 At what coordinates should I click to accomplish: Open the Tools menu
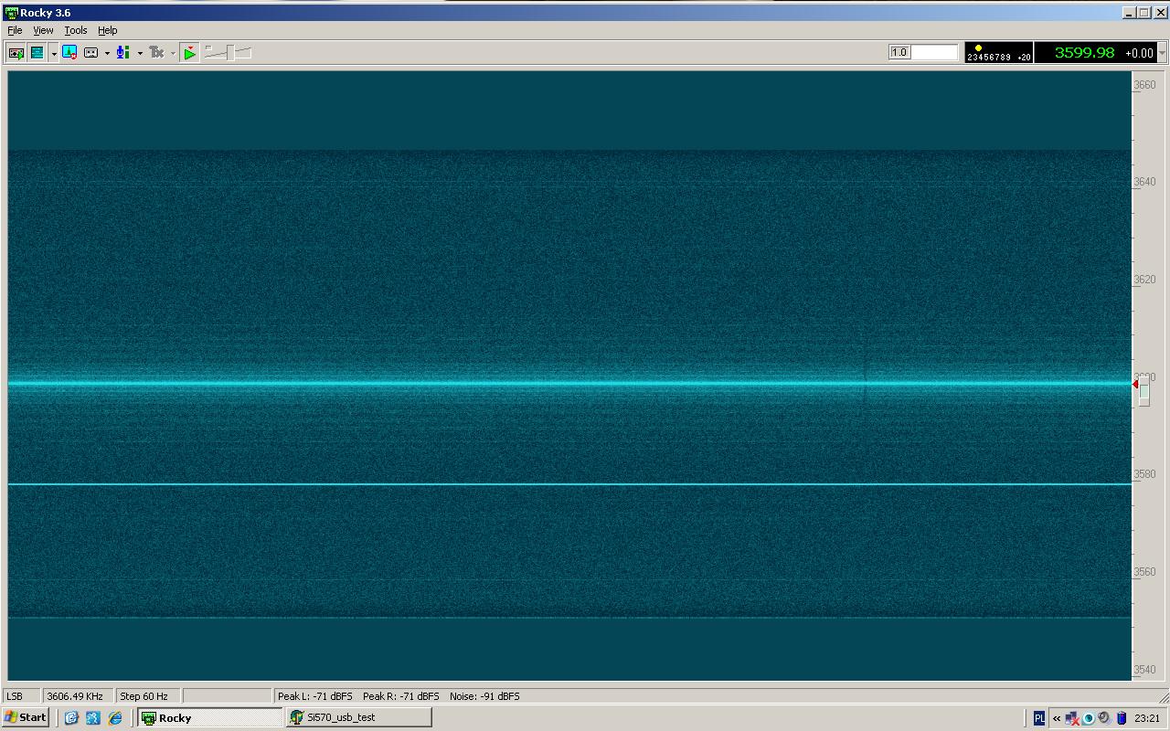75,30
